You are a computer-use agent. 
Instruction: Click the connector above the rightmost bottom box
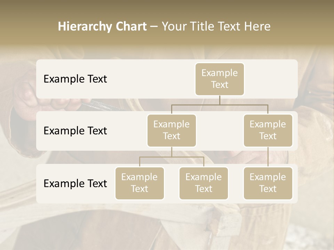[x=268, y=156]
